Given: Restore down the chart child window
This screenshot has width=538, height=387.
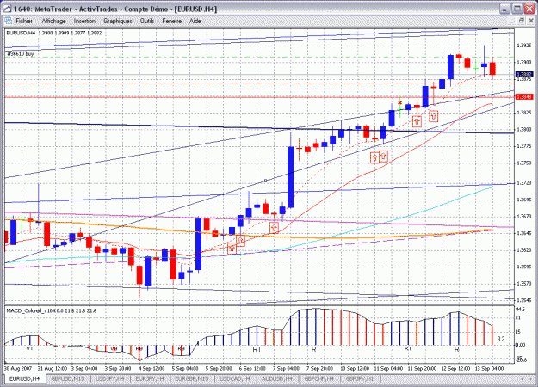Looking at the screenshot, I should tap(521, 21).
